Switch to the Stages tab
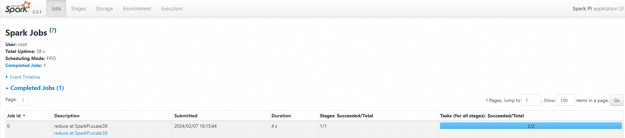This screenshot has width=625, height=138. click(78, 9)
